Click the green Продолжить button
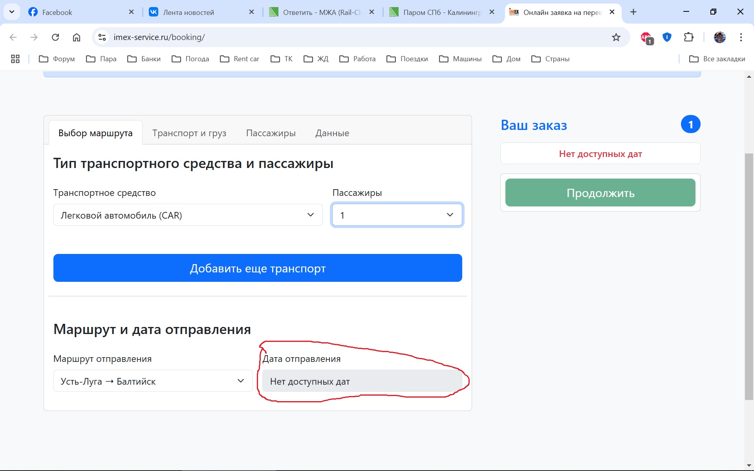 click(600, 193)
